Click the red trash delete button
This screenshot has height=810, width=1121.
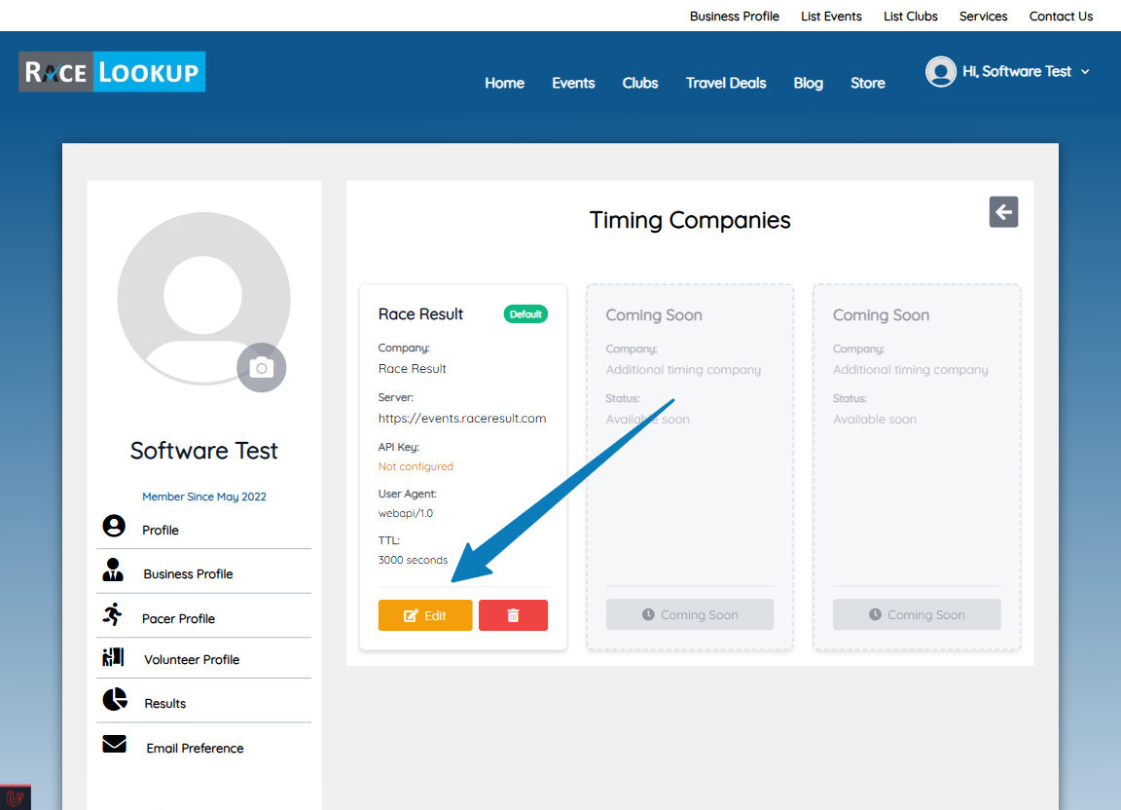click(513, 615)
